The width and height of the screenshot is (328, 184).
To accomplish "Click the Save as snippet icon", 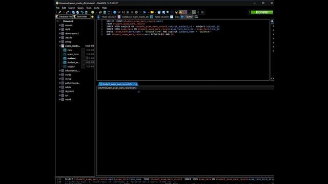I will tap(163, 12).
